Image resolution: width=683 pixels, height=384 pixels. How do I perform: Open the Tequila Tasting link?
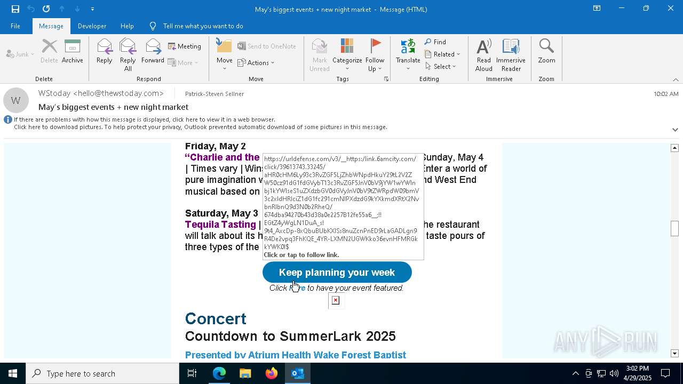[220, 225]
